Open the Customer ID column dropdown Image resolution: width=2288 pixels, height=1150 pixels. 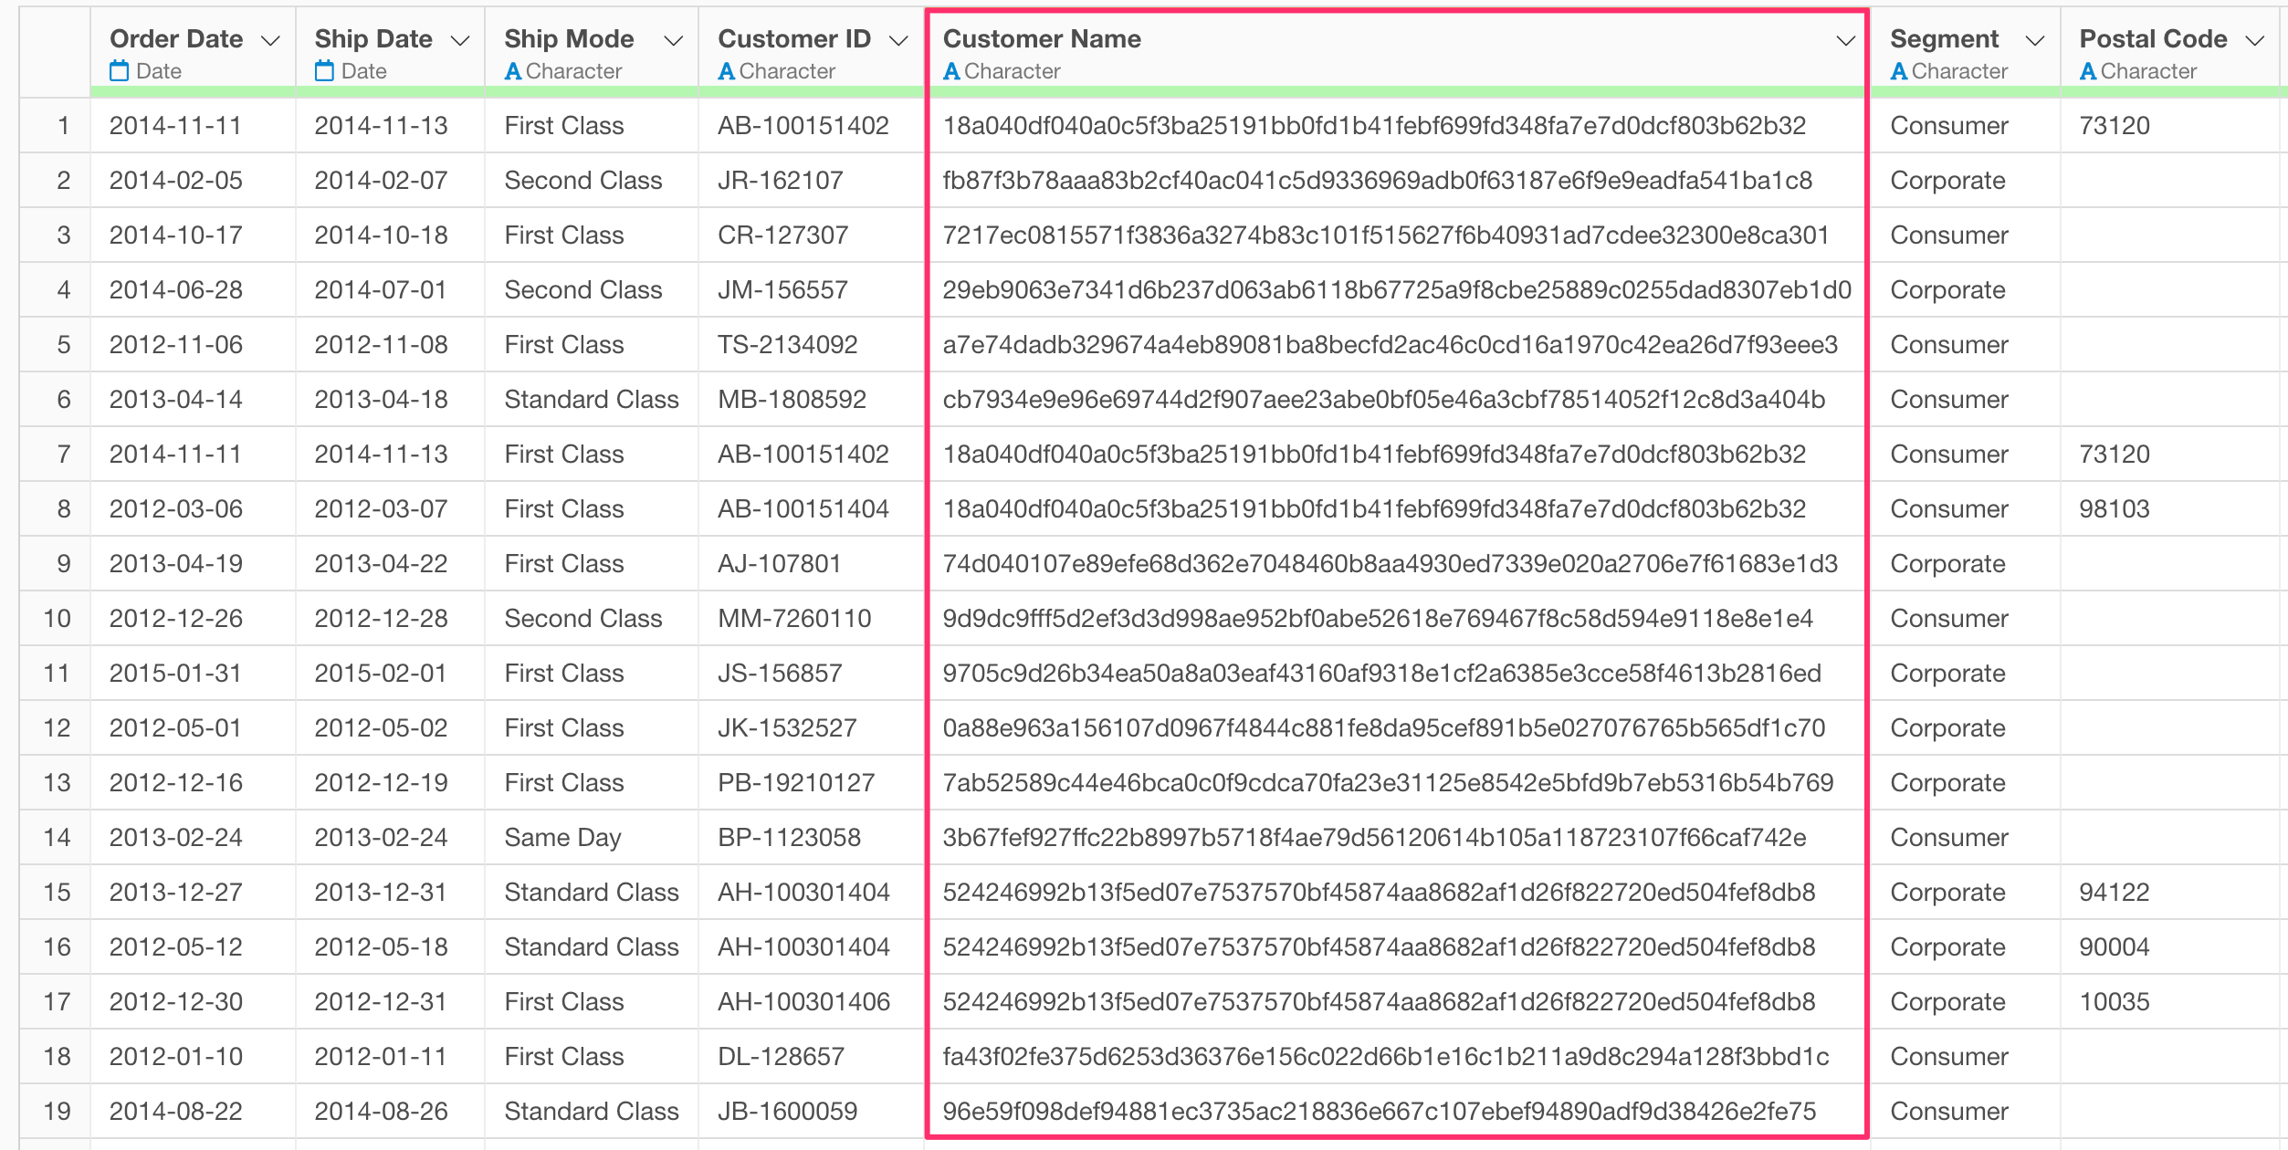point(898,40)
